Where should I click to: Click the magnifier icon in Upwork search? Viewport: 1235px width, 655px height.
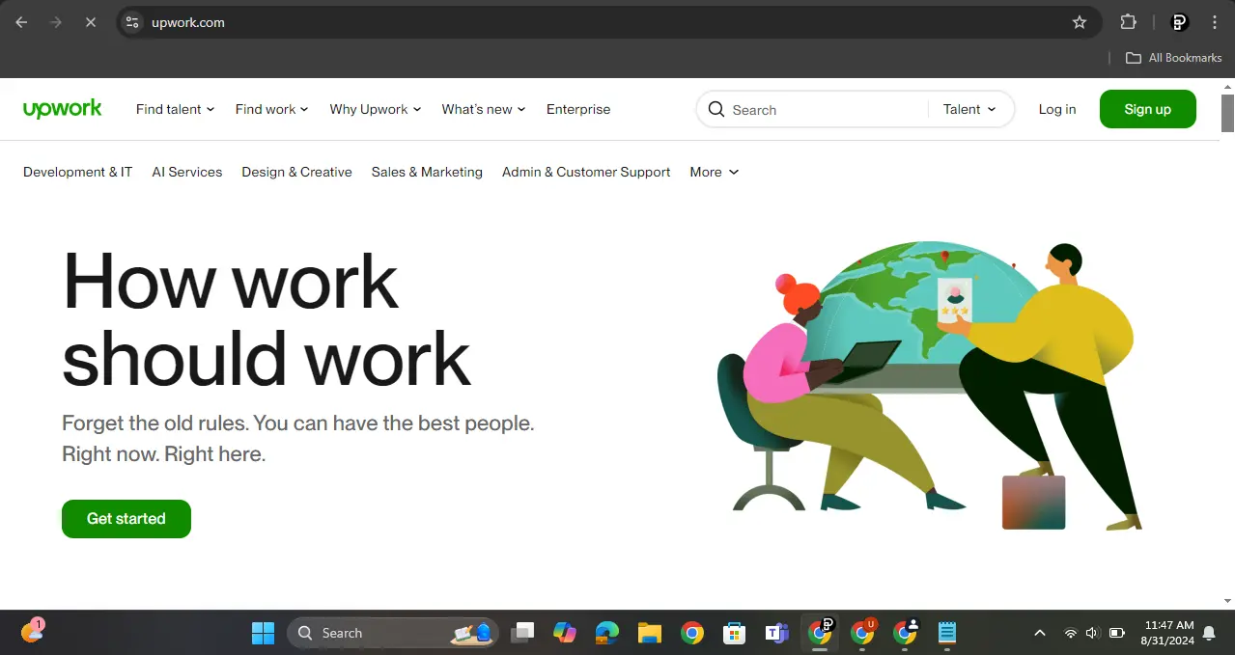[716, 109]
